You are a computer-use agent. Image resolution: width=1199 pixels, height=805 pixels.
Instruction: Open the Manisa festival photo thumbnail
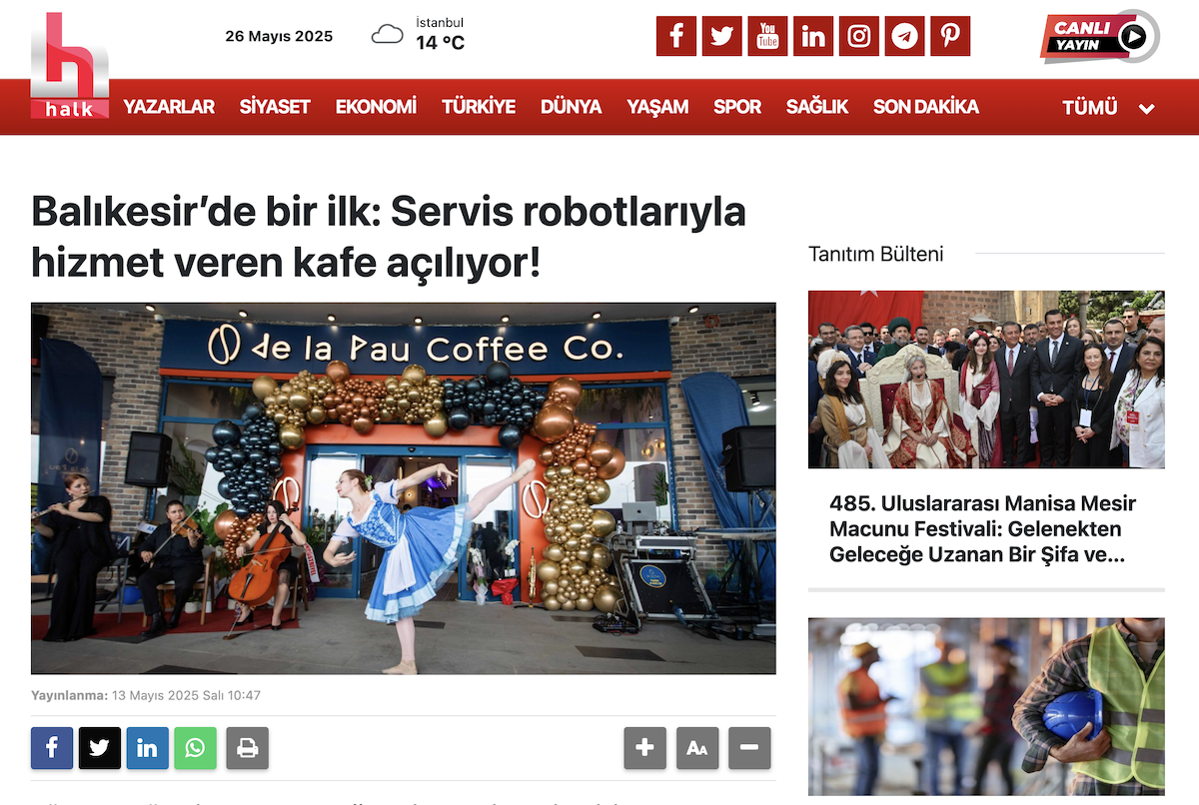click(986, 380)
